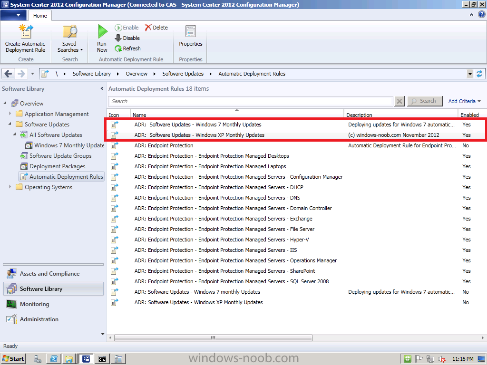Collapse the Overview tree node
This screenshot has width=487, height=365.
coord(5,103)
